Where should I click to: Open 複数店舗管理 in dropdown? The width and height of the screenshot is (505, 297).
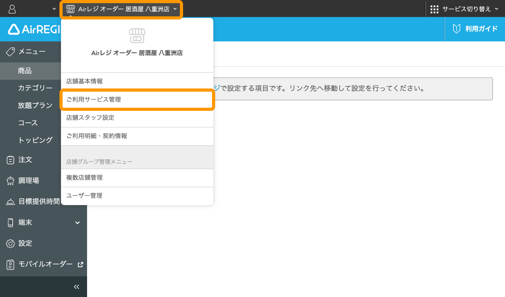coord(137,178)
